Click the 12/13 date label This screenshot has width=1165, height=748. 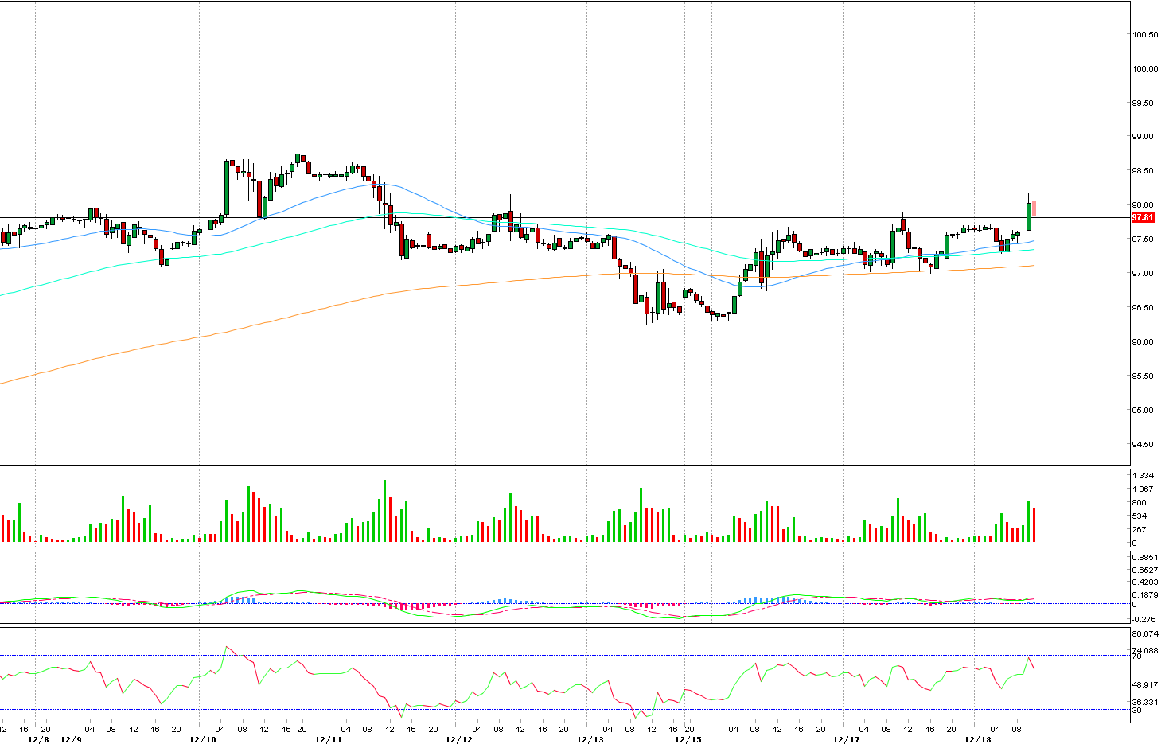pos(590,740)
